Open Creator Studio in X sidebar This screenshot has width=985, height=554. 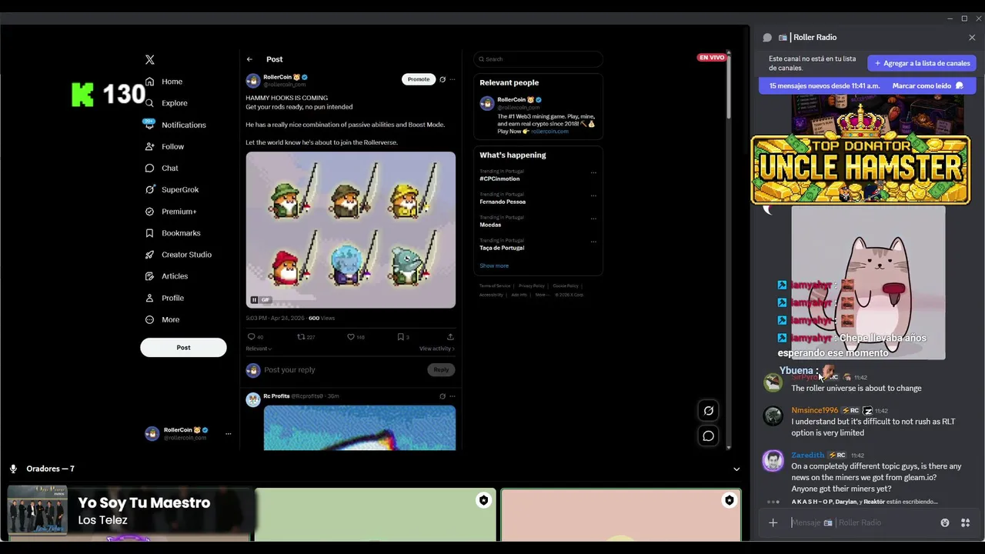179,255
